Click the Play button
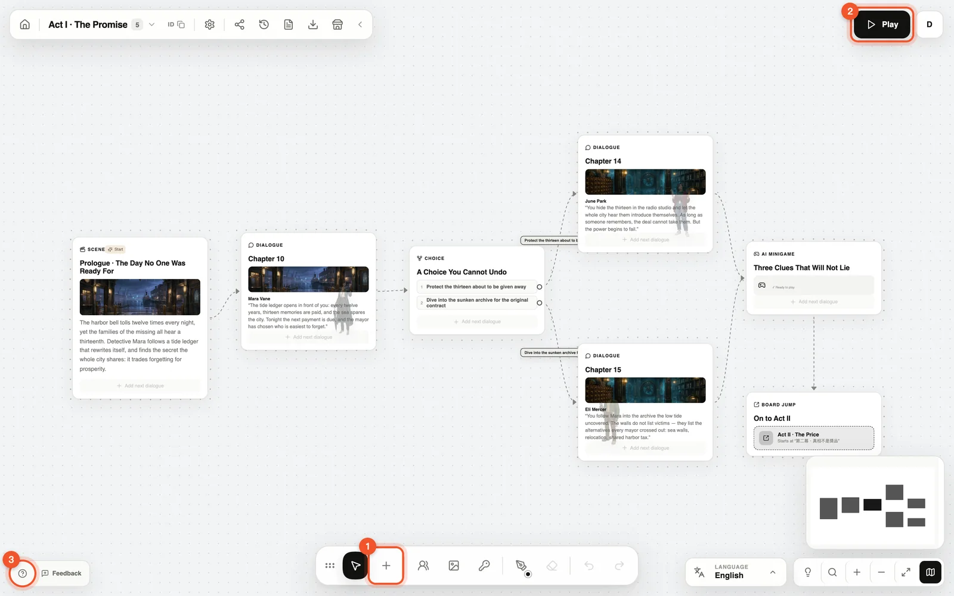The width and height of the screenshot is (954, 596). (882, 24)
